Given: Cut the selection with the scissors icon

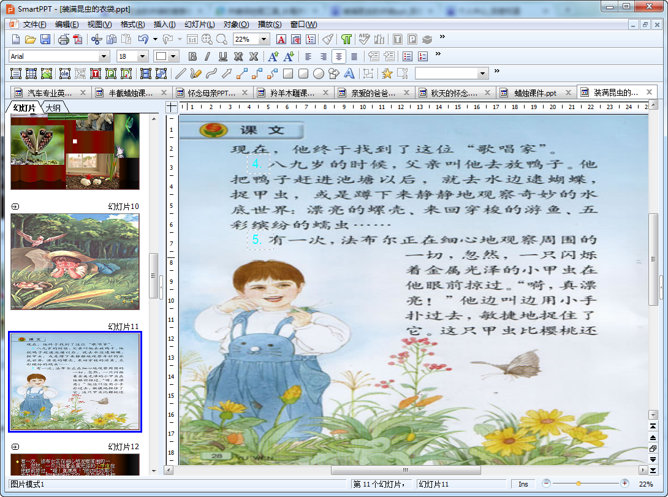Looking at the screenshot, I should 97,40.
